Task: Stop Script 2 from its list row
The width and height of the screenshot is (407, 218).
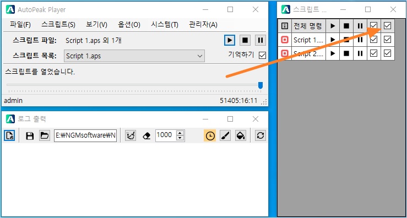Action: [x=346, y=53]
